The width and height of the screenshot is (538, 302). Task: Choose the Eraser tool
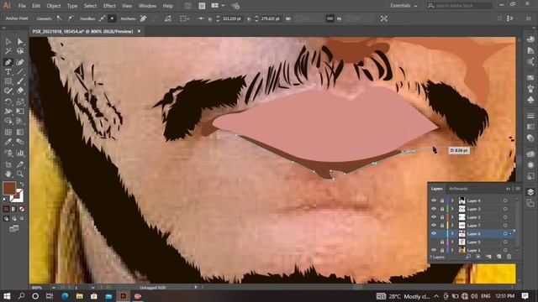click(20, 91)
